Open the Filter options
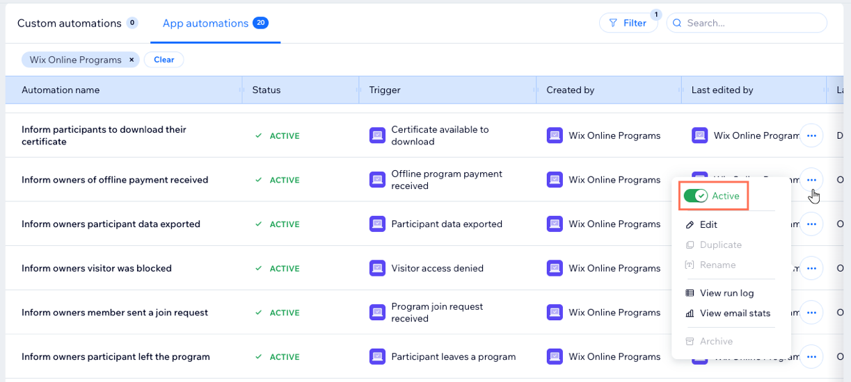Screen dimensions: 851x382 point(628,23)
